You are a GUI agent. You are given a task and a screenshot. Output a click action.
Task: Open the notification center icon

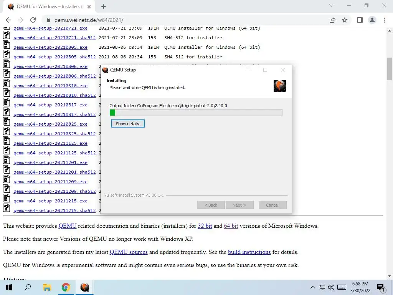[381, 288]
